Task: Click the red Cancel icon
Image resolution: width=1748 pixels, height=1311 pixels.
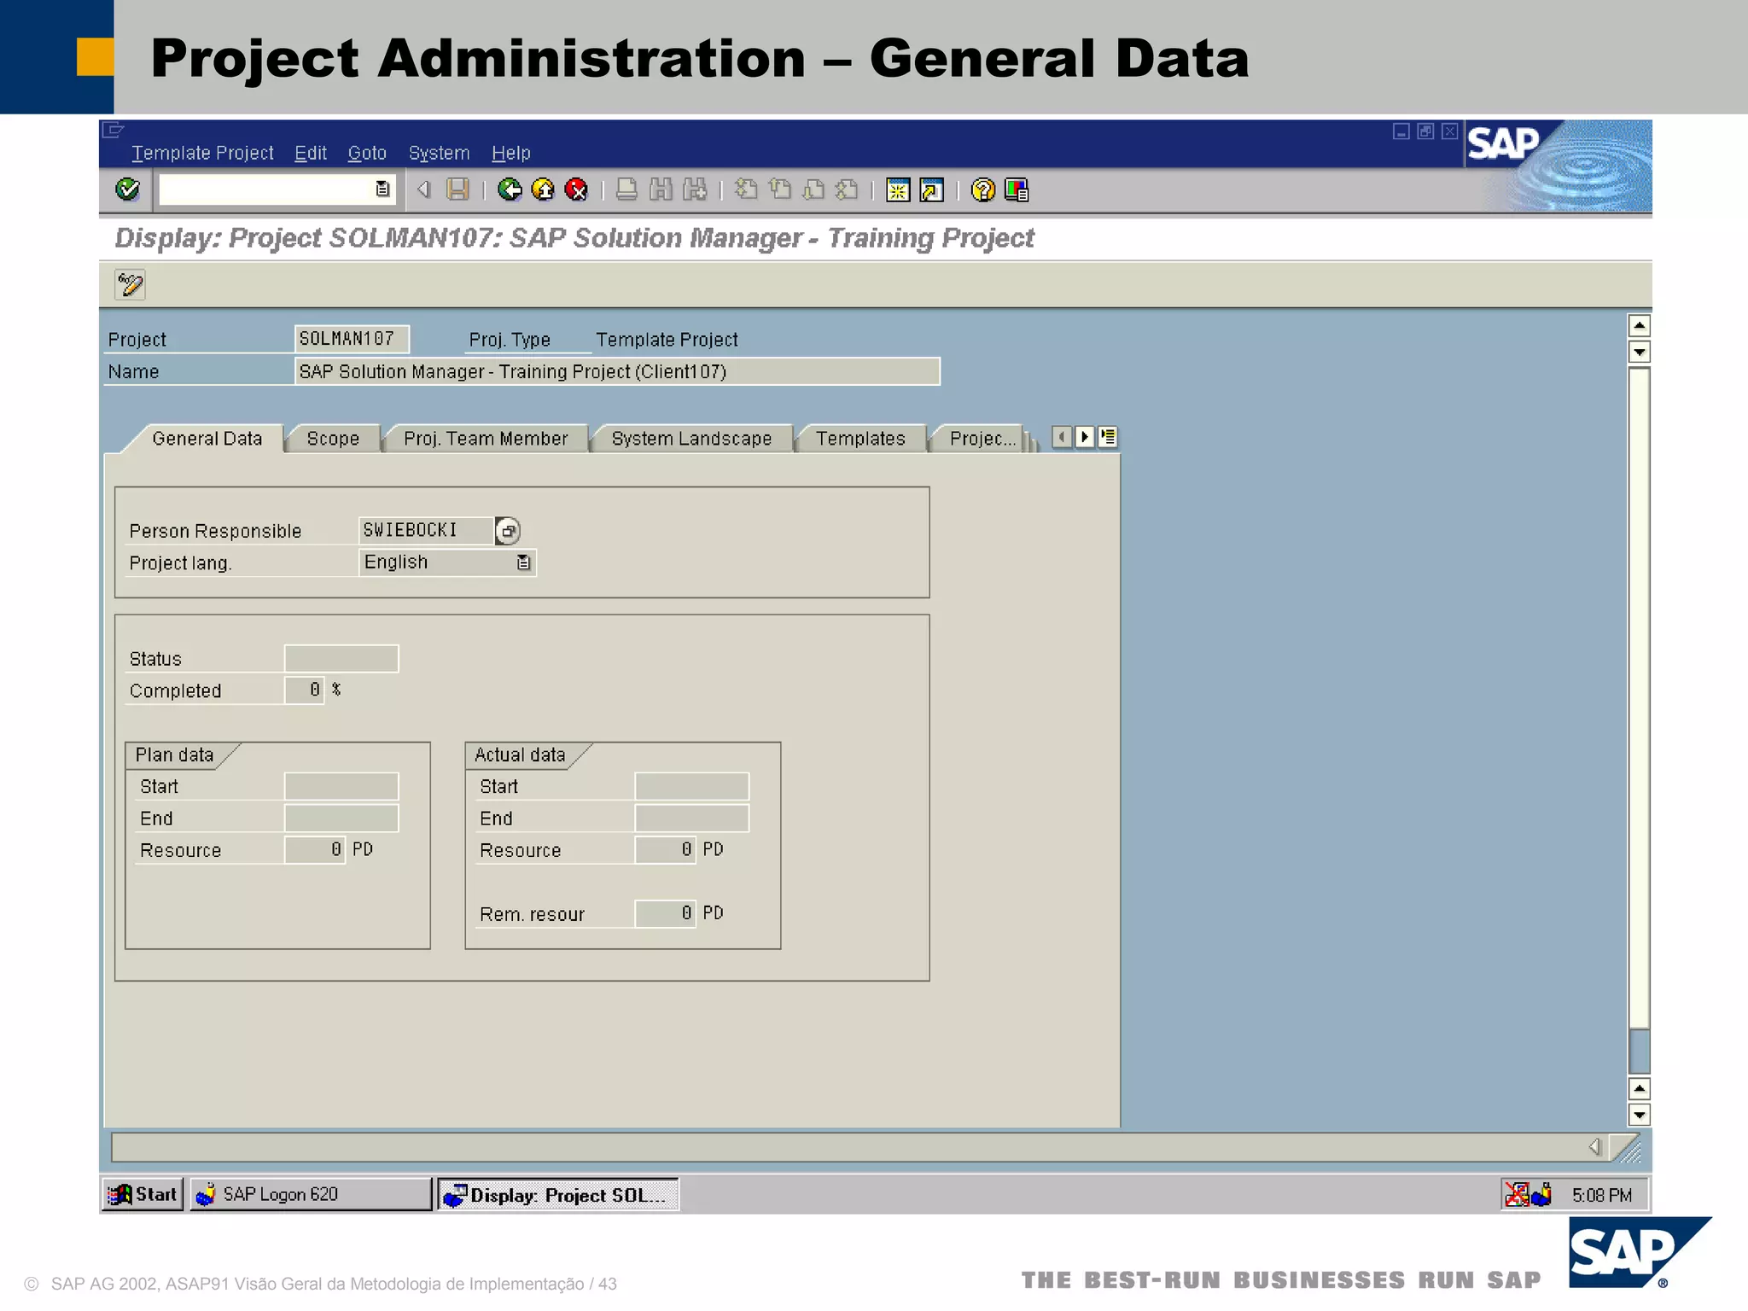Action: click(577, 189)
